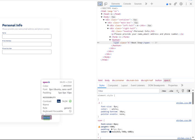The width and height of the screenshot is (195, 140).
Task: Toggle the computed styles sidebar icon
Action: click(188, 91)
